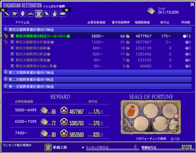Screen dimensions: 196x153
Task: Click the Total scrip ticket icon
Action: coord(151,10)
